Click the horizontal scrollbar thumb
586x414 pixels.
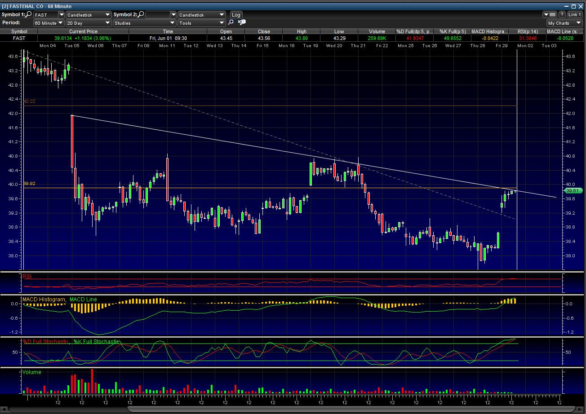[351, 409]
